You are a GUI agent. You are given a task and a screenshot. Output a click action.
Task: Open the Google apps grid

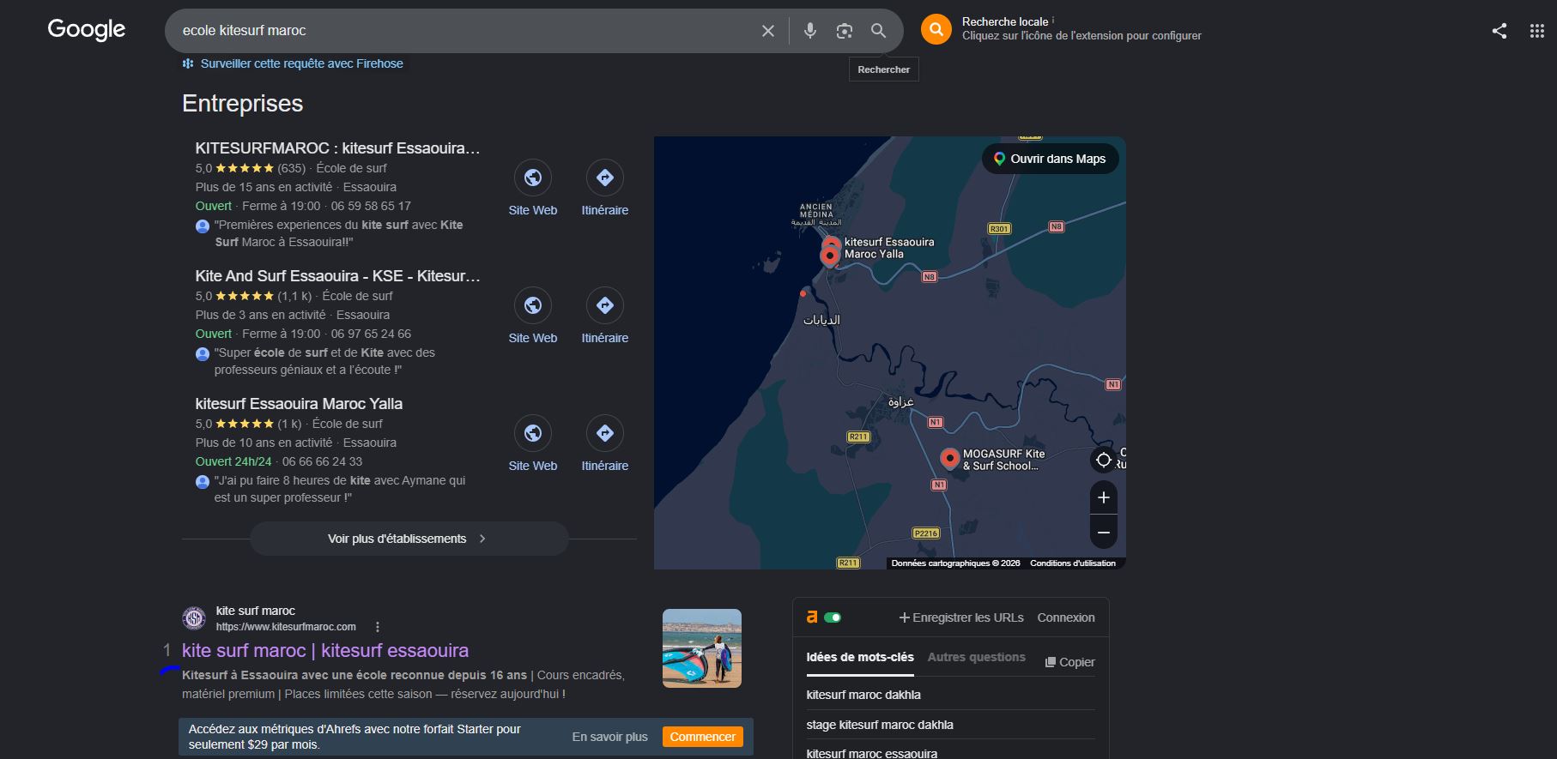click(x=1537, y=31)
